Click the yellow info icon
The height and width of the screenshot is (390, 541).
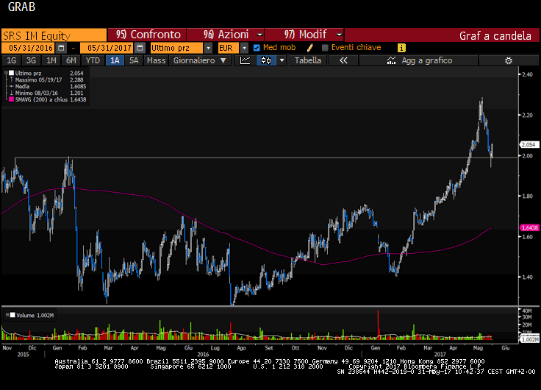pyautogui.click(x=401, y=48)
